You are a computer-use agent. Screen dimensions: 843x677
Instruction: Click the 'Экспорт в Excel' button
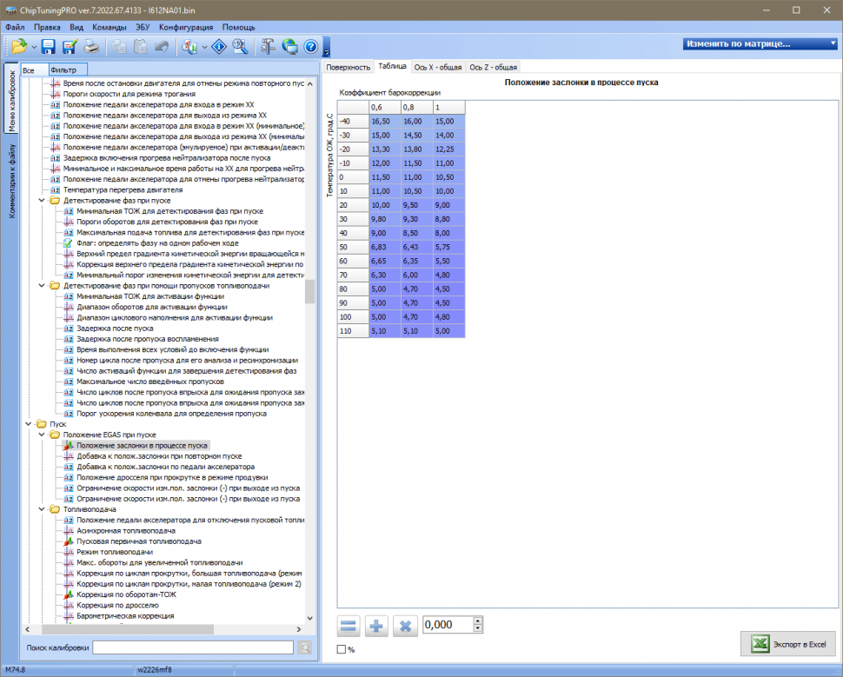tap(787, 644)
